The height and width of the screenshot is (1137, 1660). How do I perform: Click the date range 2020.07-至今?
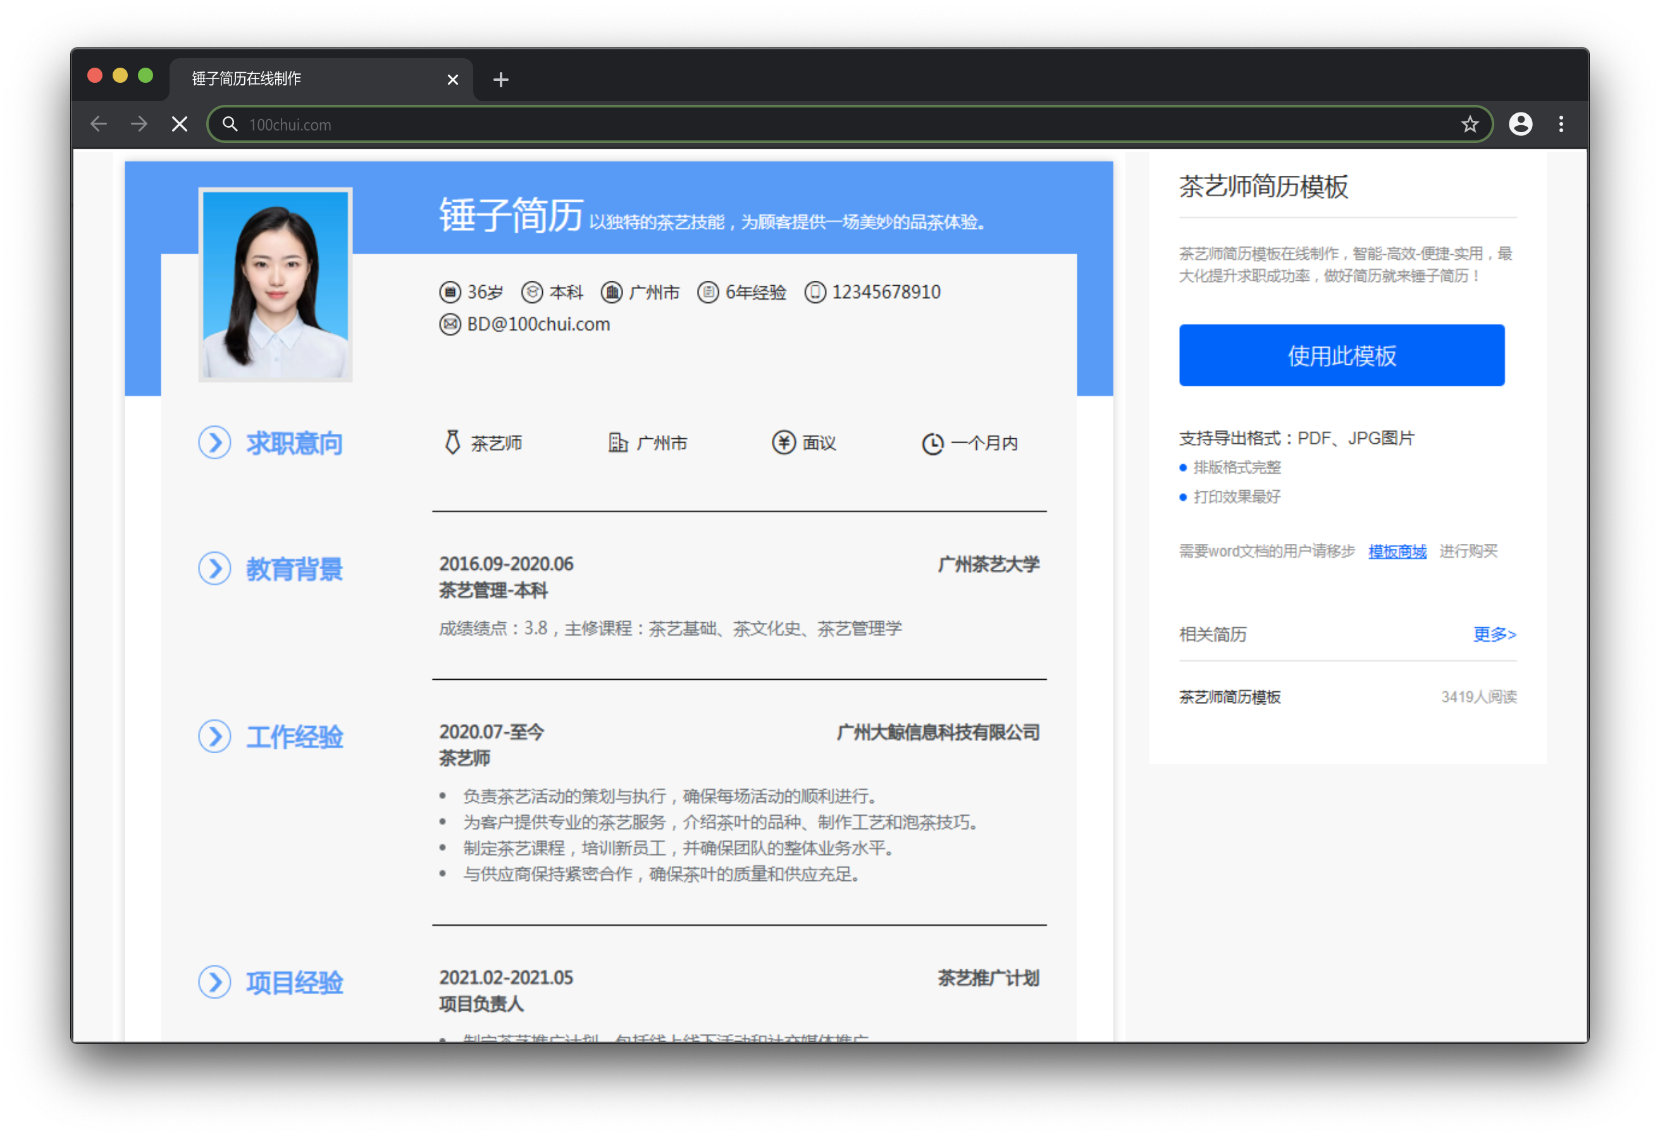(491, 732)
